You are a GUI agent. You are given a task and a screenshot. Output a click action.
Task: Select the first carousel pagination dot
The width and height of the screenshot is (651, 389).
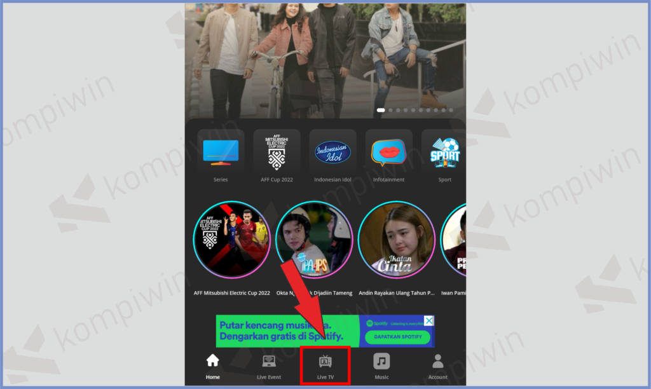(x=380, y=110)
